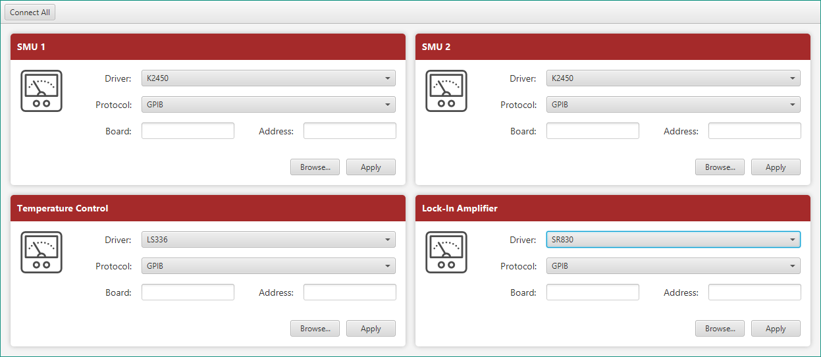Click the Protocol label in SMU 2
Viewport: 821px width, 357px height.
(x=518, y=105)
